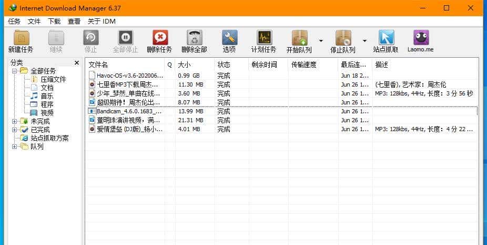The image size is (487, 245).
Task: Open the 文件 menu
Action: tap(34, 22)
